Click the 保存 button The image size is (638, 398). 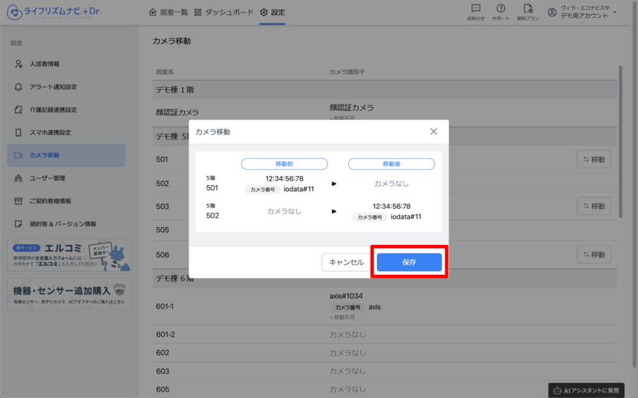[x=409, y=262]
